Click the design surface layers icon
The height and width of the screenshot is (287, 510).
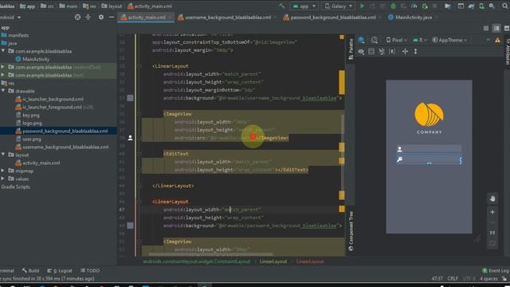361,40
